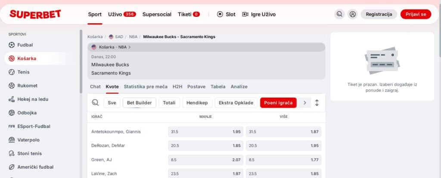Click the search icon in top header
This screenshot has height=178, width=441.
point(340,14)
